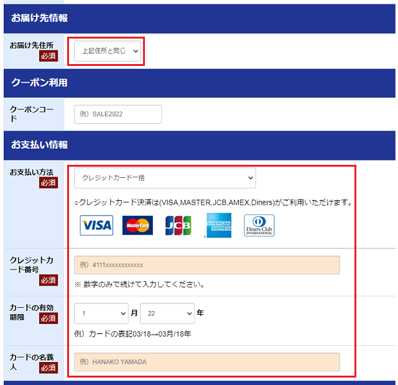Click the Diners Club International logo
Screen dimensions: 398x385
point(259,225)
